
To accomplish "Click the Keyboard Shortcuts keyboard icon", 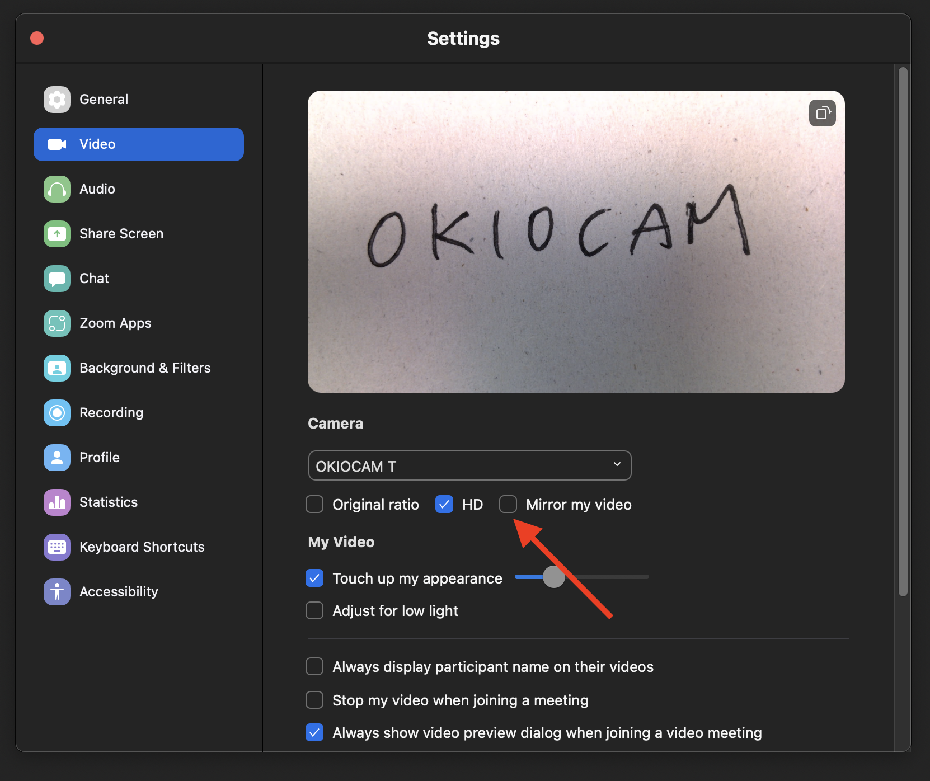I will tap(57, 547).
